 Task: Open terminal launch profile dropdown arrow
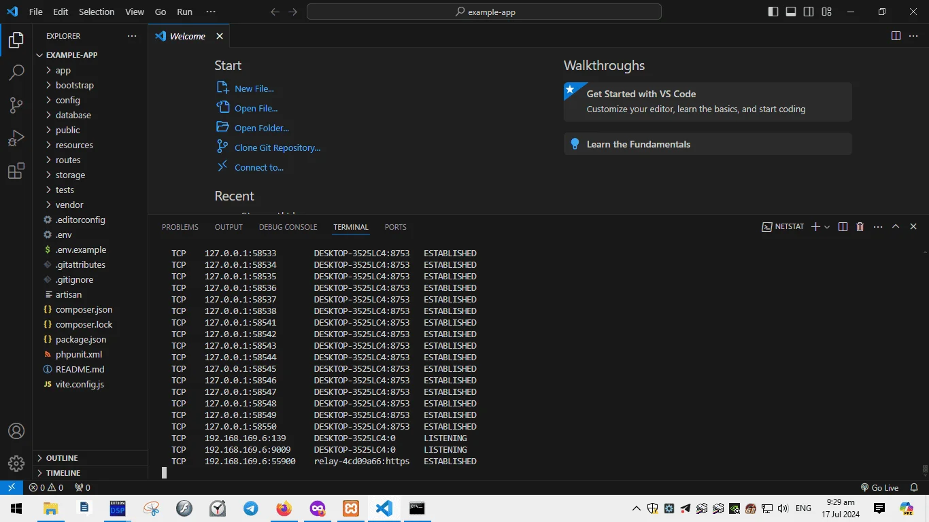click(827, 226)
